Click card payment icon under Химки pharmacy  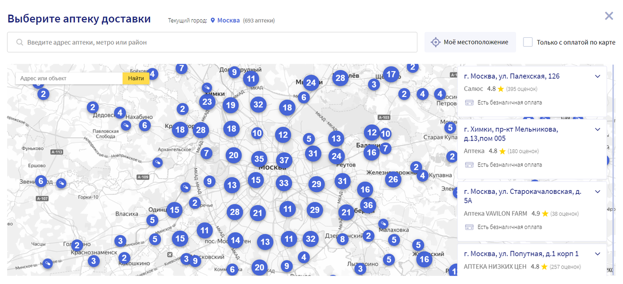coord(469,165)
